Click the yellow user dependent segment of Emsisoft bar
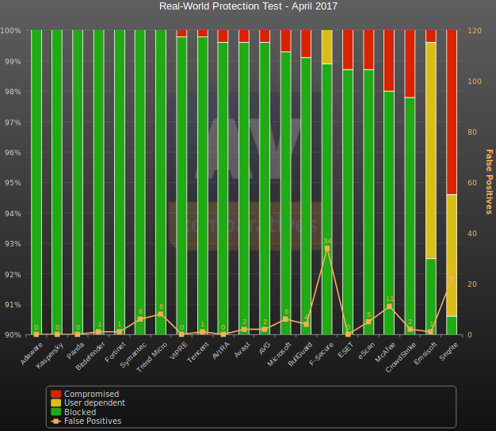This screenshot has height=431, width=496. (431, 151)
